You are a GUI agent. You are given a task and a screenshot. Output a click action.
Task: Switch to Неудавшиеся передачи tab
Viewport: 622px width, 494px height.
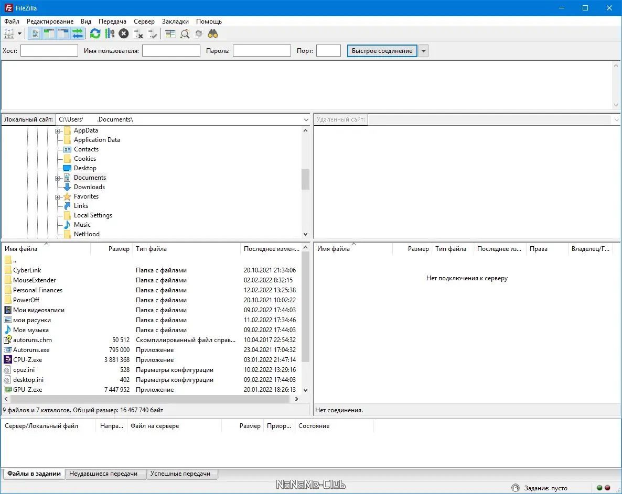tap(103, 474)
